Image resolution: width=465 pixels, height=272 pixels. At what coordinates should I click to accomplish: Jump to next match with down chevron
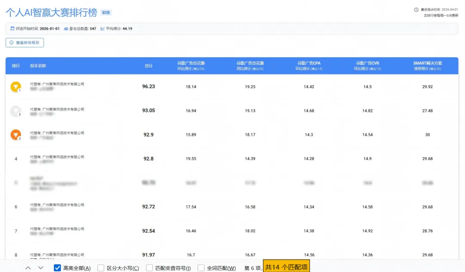(x=41, y=268)
